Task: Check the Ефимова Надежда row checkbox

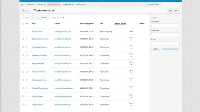Action: point(23,55)
